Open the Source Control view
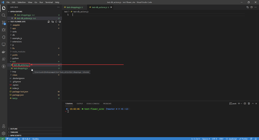 pos(3,22)
